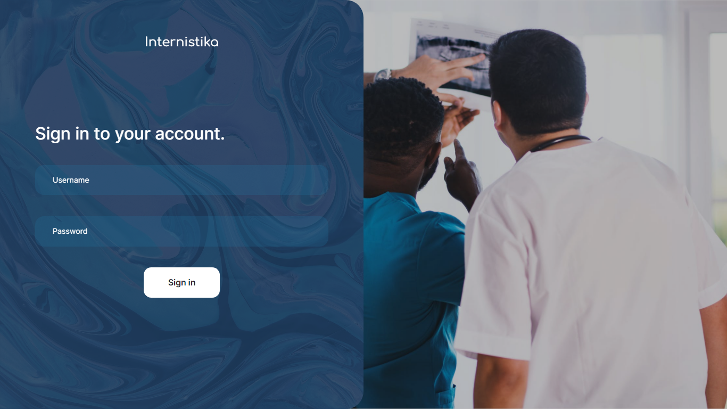Viewport: 727px width, 409px height.
Task: Click the wristwatch in the photo
Action: tap(383, 75)
